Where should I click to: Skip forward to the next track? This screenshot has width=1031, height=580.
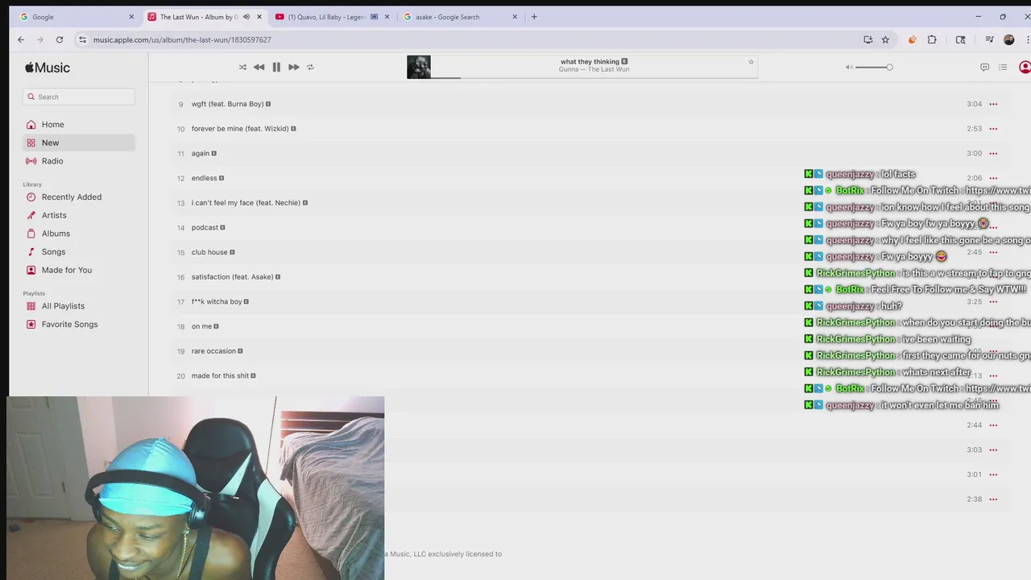pyautogui.click(x=294, y=67)
